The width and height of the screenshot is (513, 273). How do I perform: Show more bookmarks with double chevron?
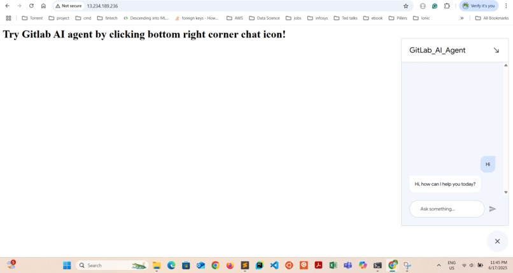[461, 18]
